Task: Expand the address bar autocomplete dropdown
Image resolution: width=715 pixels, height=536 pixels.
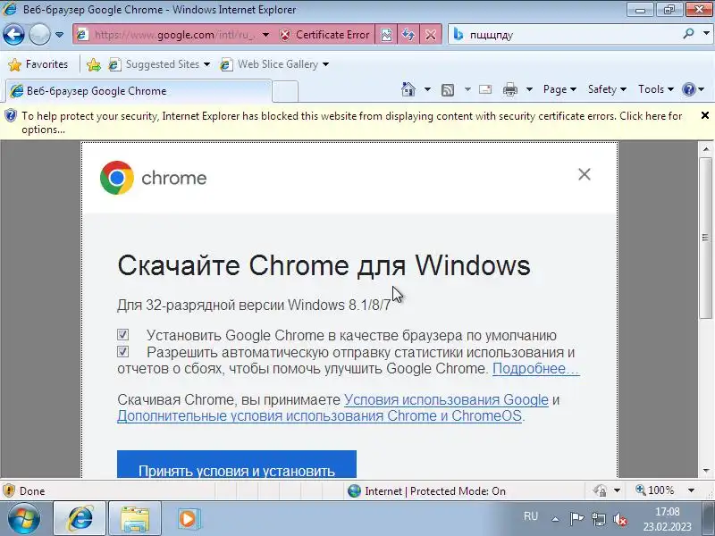Action: [x=265, y=35]
